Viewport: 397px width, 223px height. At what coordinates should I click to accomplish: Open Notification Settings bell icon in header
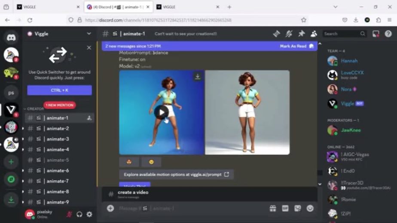point(289,33)
